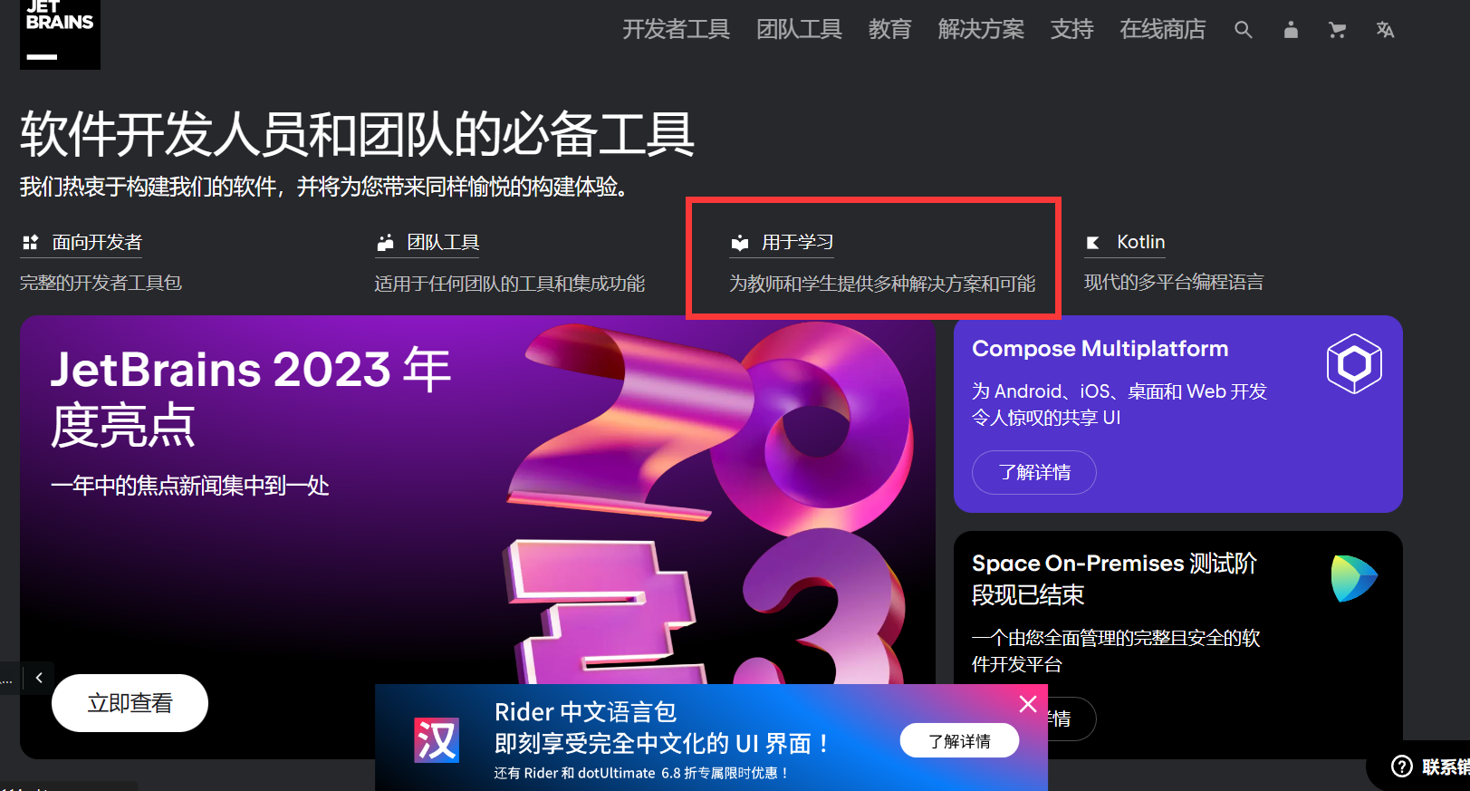Click the 一年中的焦点新闻集中到一处 subtitle
The width and height of the screenshot is (1470, 791).
coord(189,486)
